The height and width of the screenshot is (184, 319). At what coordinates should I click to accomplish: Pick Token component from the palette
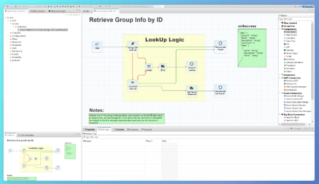click(x=288, y=72)
